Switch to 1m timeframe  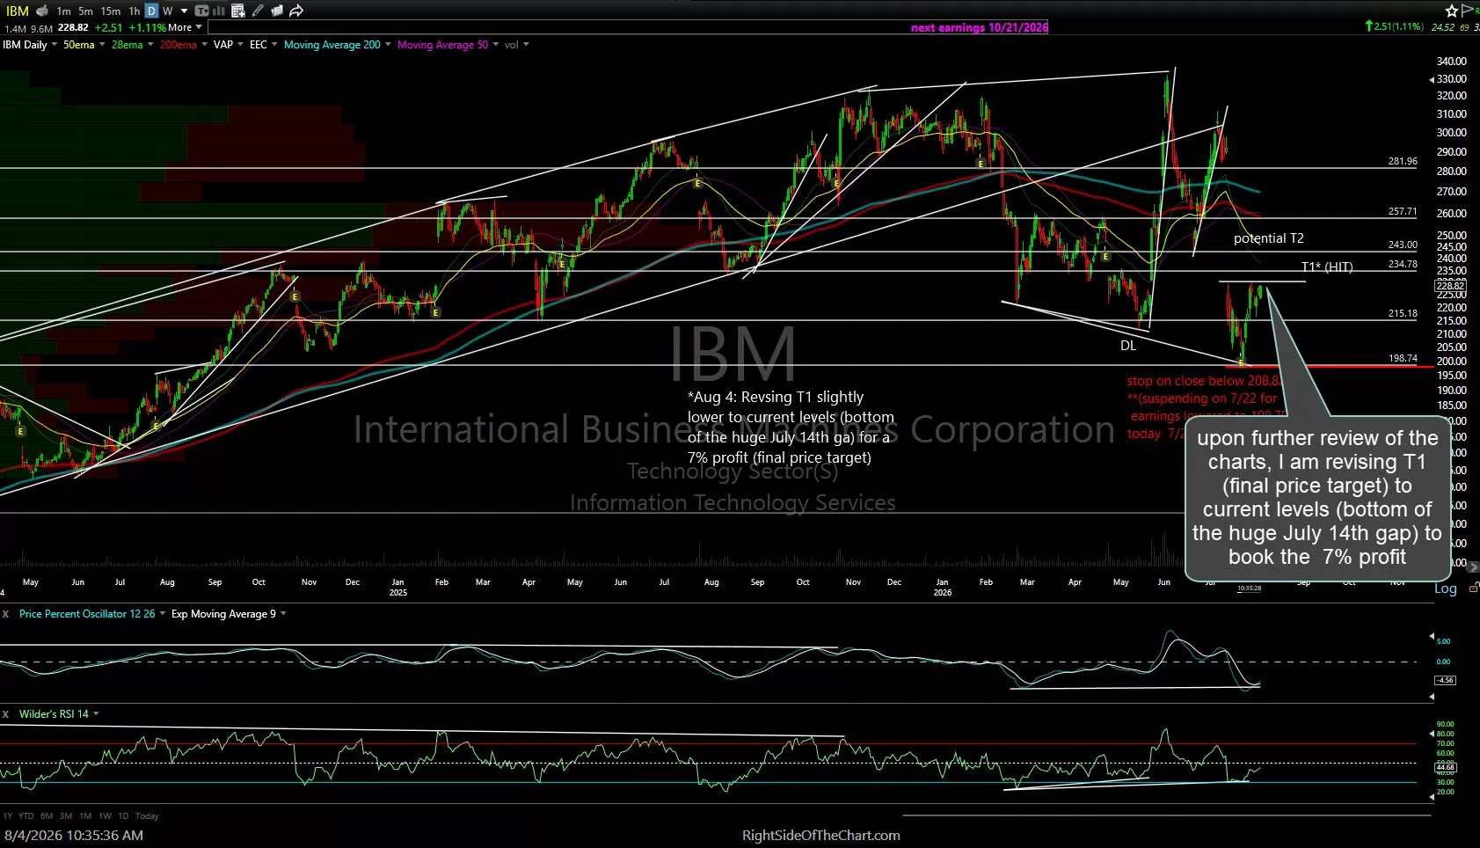(63, 11)
